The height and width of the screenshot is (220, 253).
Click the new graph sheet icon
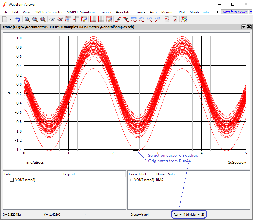[5, 19]
